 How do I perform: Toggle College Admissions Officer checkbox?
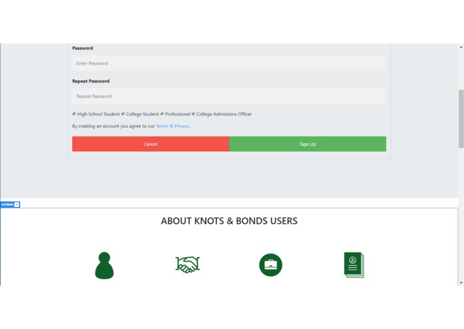coord(193,114)
